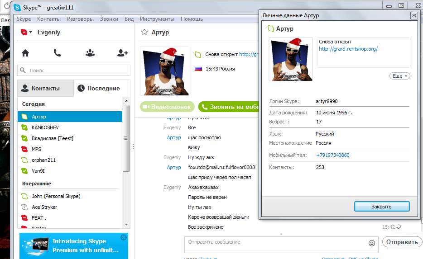Viewport: 423px width, 259px height.
Task: Click the Introducing Skype Premium banner
Action: pyautogui.click(x=74, y=246)
